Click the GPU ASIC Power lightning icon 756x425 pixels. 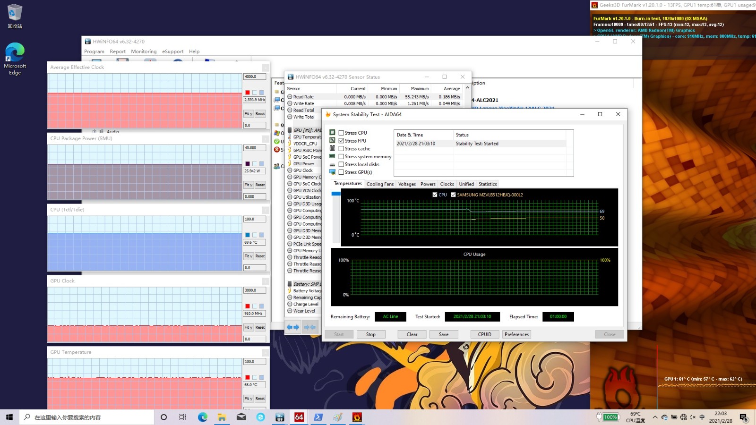290,150
